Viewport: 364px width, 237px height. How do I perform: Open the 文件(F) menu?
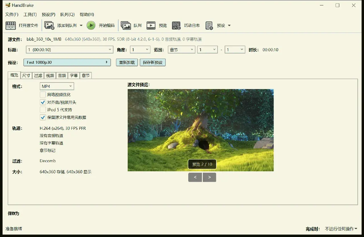12,15
